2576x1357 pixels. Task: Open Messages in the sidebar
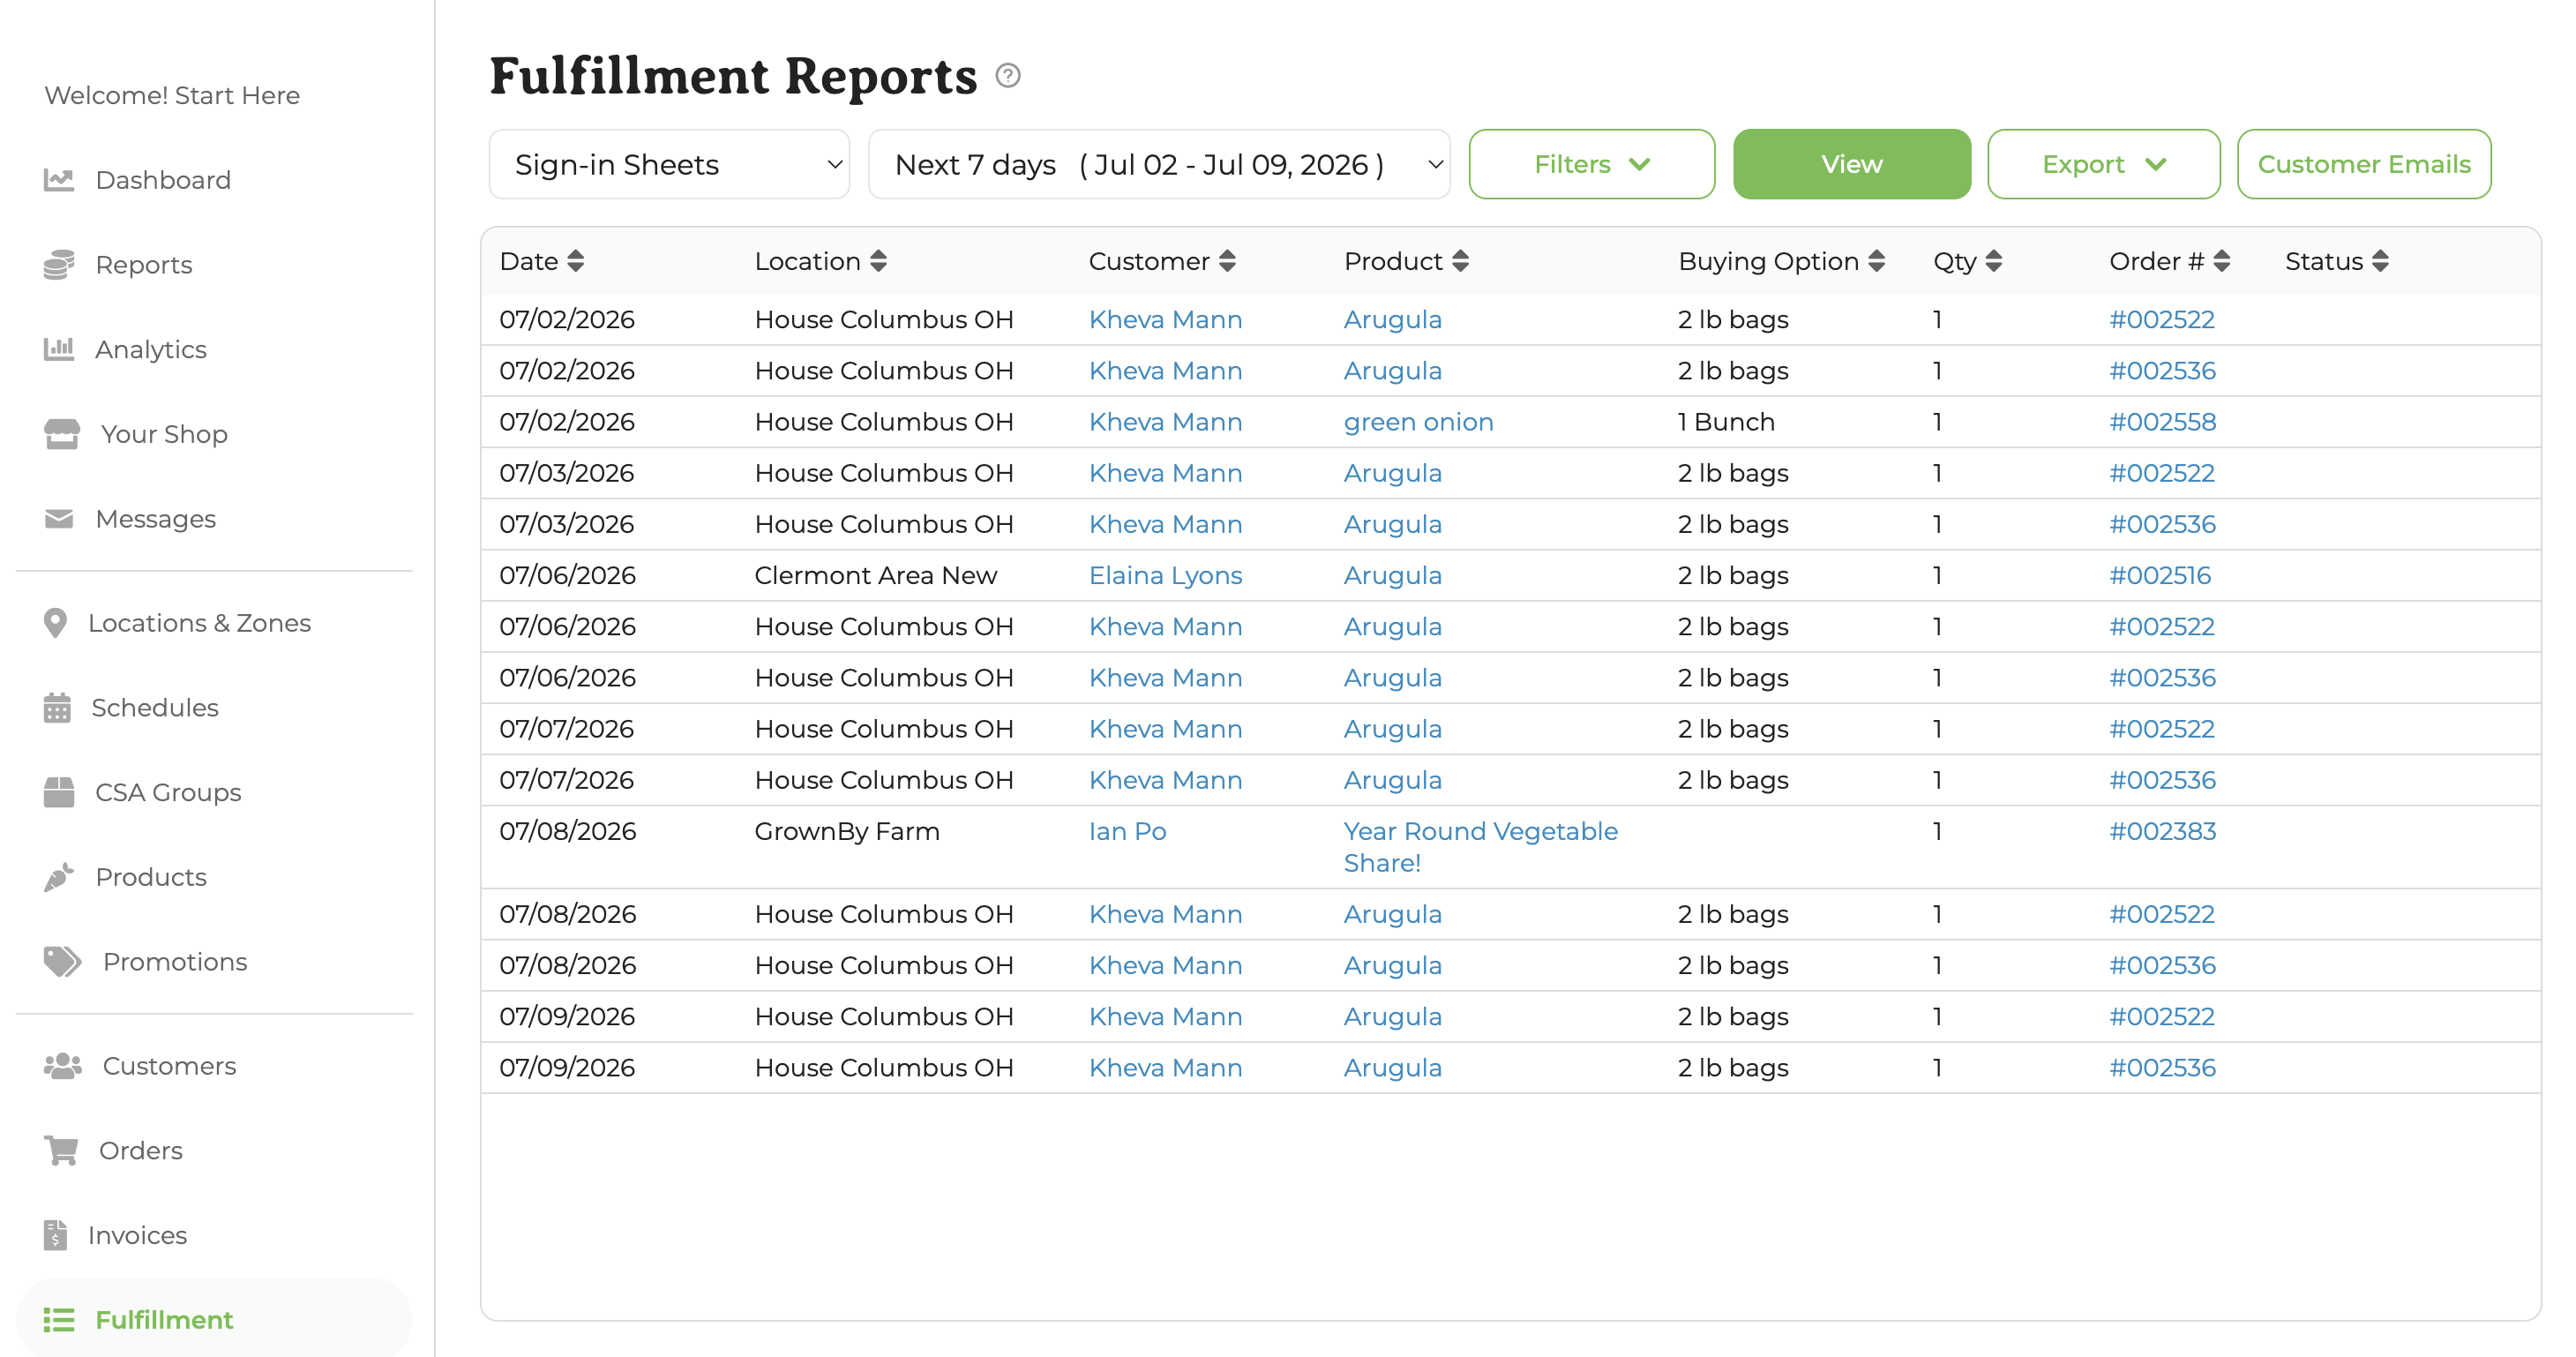point(156,519)
